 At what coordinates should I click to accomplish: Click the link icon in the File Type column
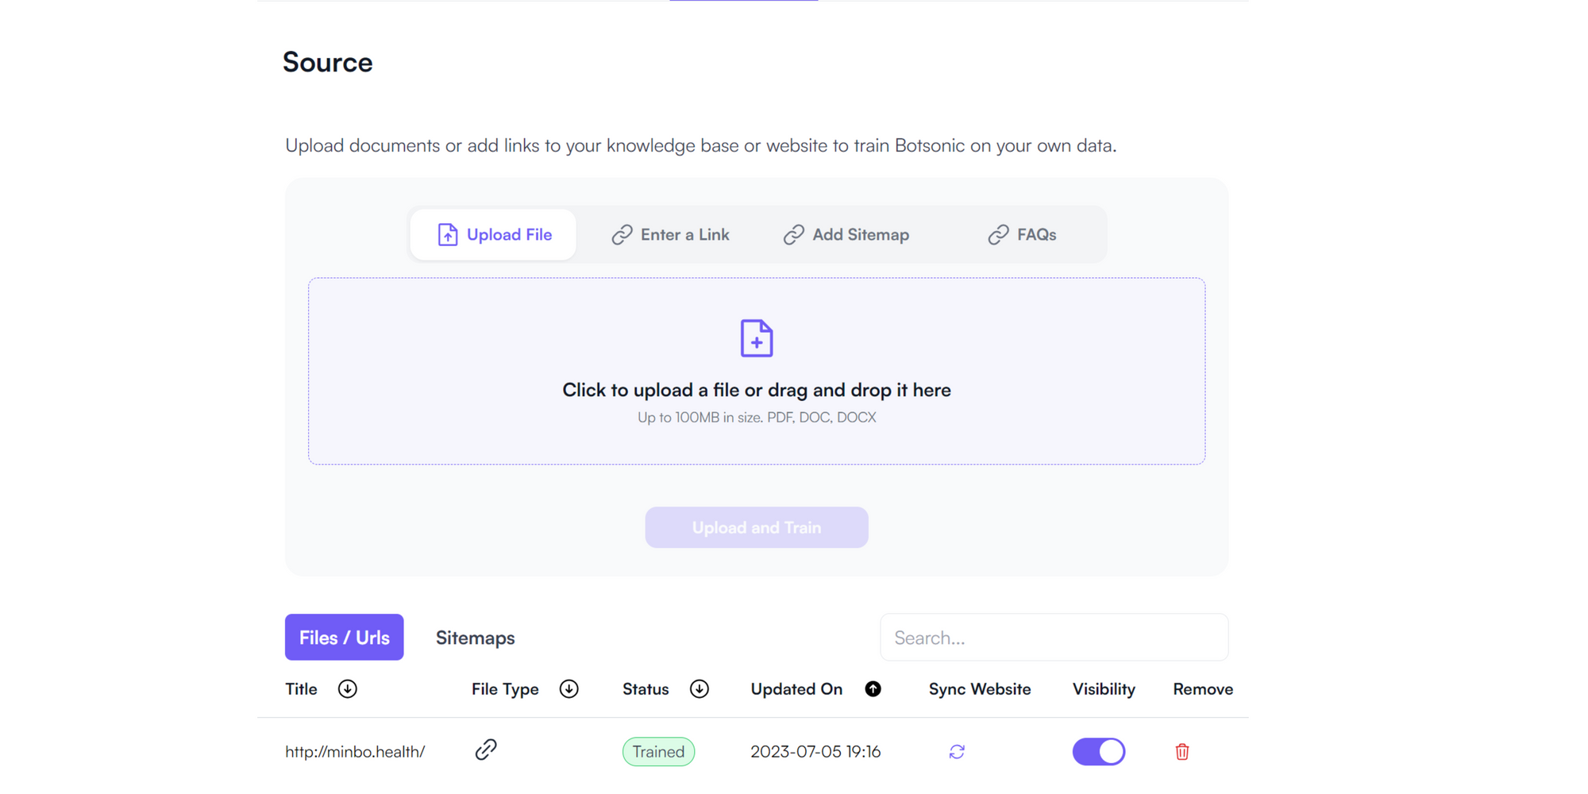point(486,749)
